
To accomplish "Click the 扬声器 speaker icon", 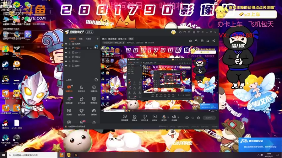I will pyautogui.click(x=174, y=117).
